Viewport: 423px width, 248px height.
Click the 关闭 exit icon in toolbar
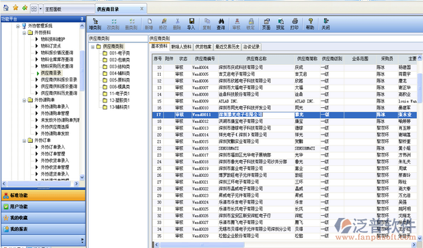[x=325, y=24]
